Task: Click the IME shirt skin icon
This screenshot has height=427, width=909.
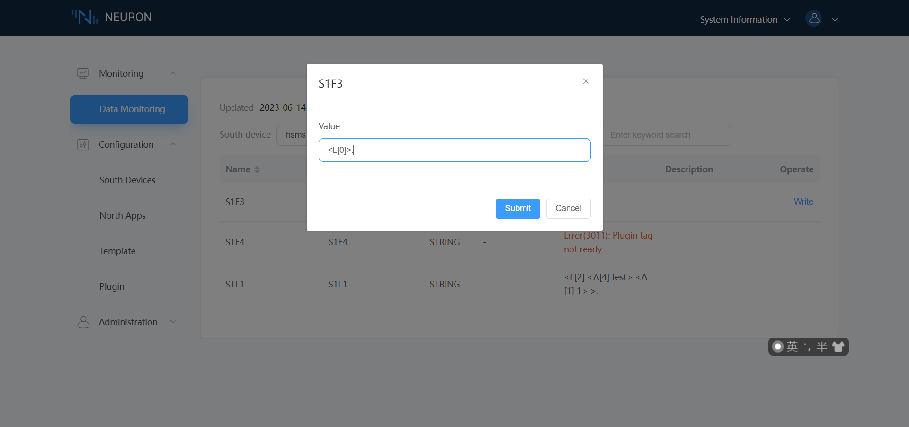Action: (838, 347)
